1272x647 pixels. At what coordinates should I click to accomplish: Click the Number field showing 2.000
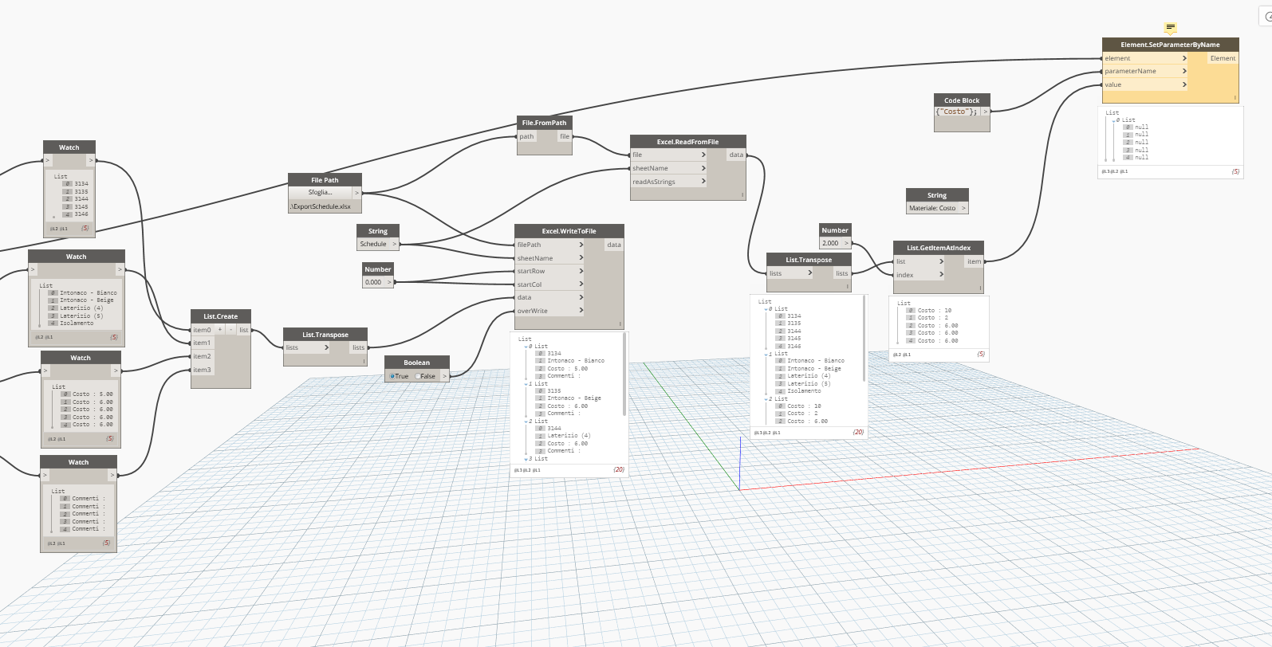pyautogui.click(x=831, y=243)
